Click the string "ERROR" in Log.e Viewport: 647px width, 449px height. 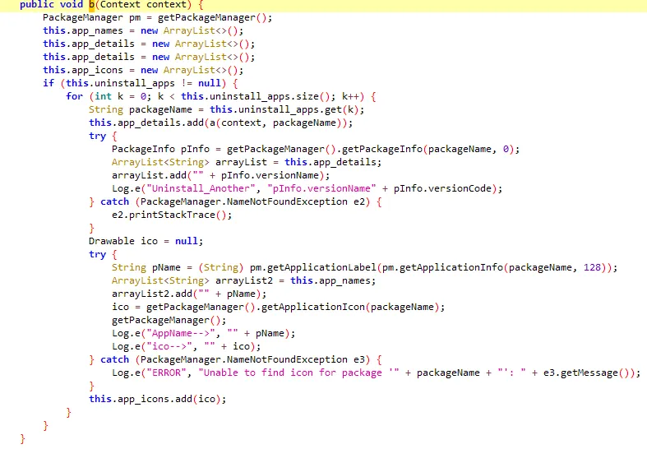(x=166, y=373)
